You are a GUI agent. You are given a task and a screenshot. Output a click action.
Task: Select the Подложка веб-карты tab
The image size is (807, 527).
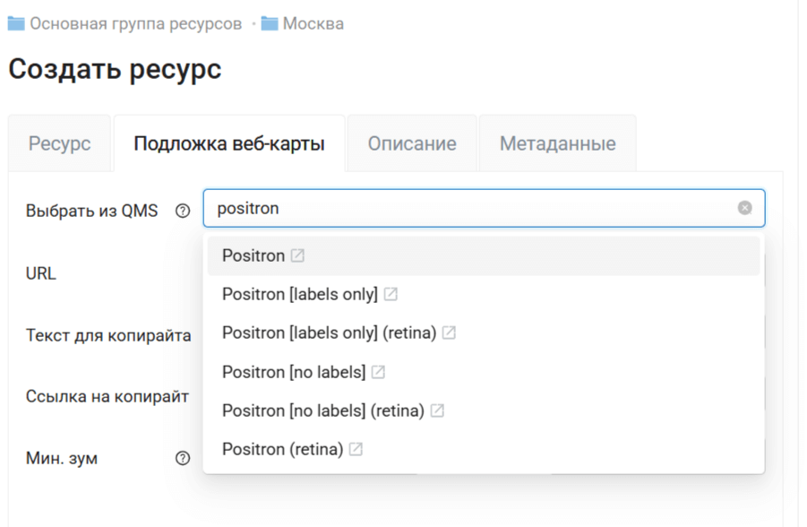point(228,143)
